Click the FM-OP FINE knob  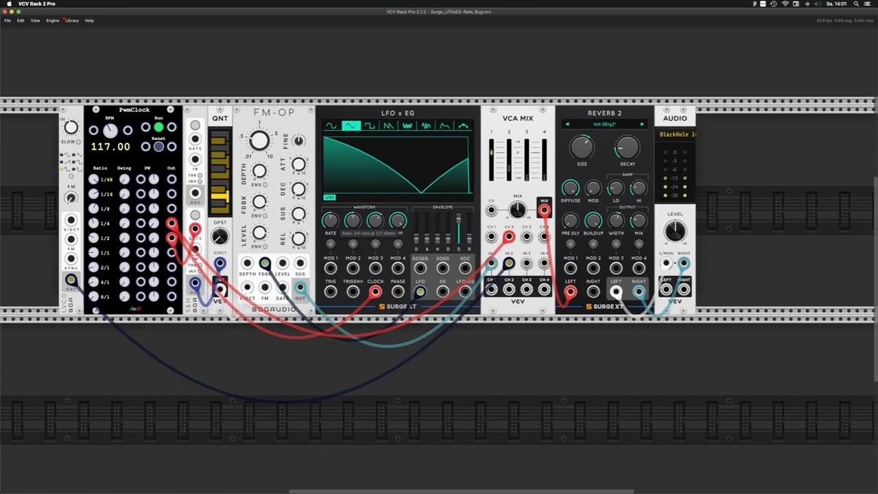click(x=298, y=141)
